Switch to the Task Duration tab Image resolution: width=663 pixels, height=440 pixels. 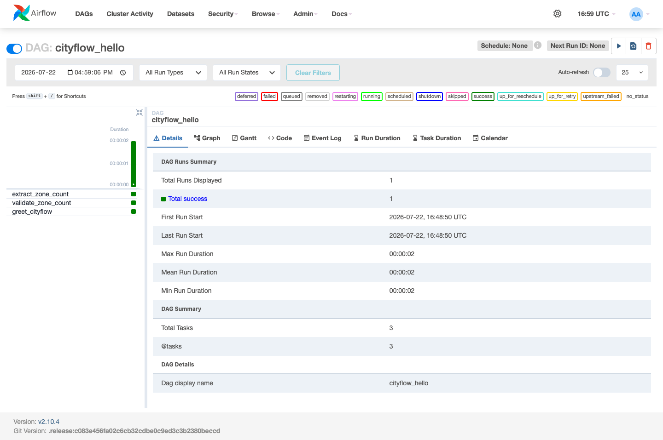click(x=437, y=138)
